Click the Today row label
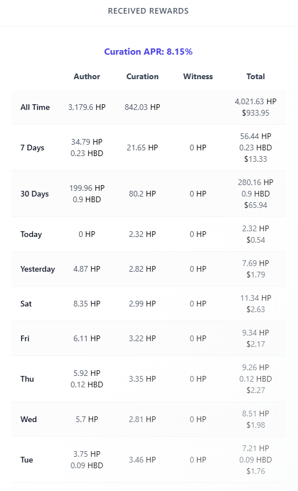The height and width of the screenshot is (491, 298). (x=31, y=234)
